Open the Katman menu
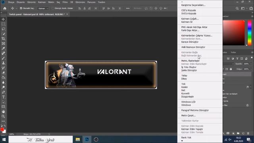The image size is (254, 143). click(x=42, y=2)
